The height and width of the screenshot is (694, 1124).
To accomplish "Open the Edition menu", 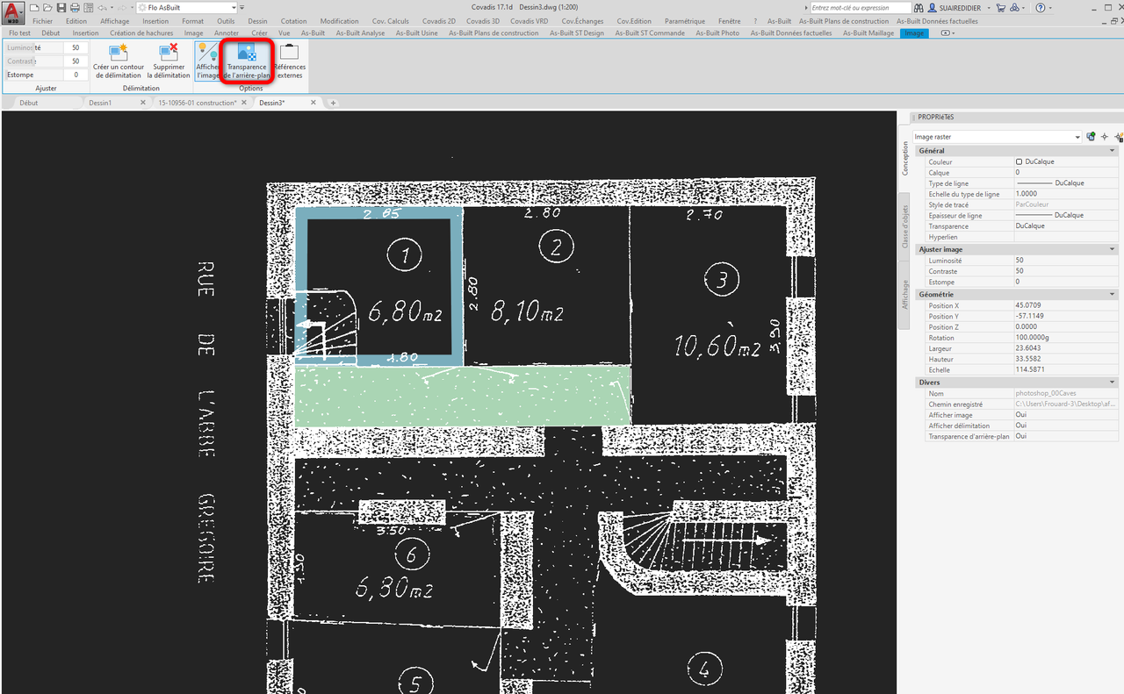I will [76, 21].
